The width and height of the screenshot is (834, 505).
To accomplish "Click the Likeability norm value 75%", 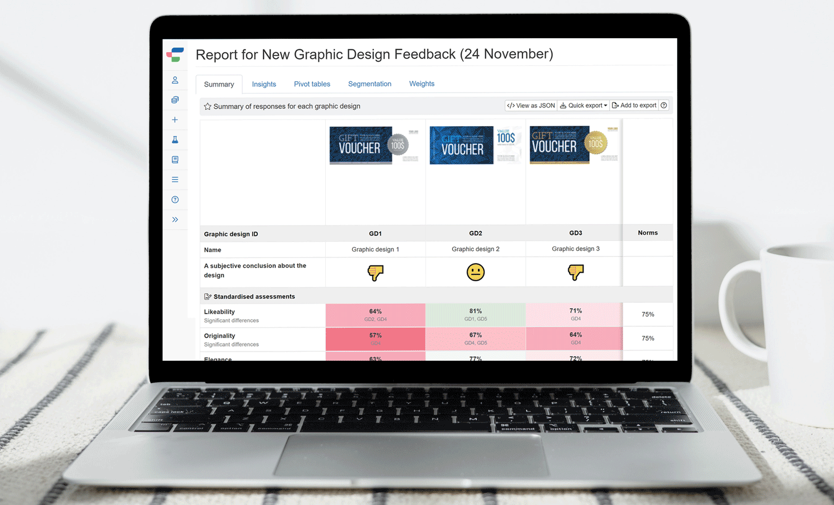I will pos(648,314).
